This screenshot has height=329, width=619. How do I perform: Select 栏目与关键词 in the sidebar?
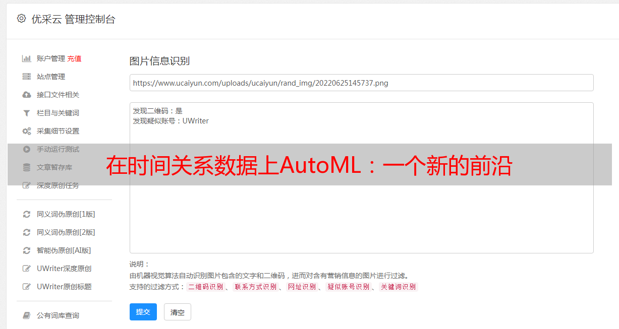pyautogui.click(x=58, y=113)
